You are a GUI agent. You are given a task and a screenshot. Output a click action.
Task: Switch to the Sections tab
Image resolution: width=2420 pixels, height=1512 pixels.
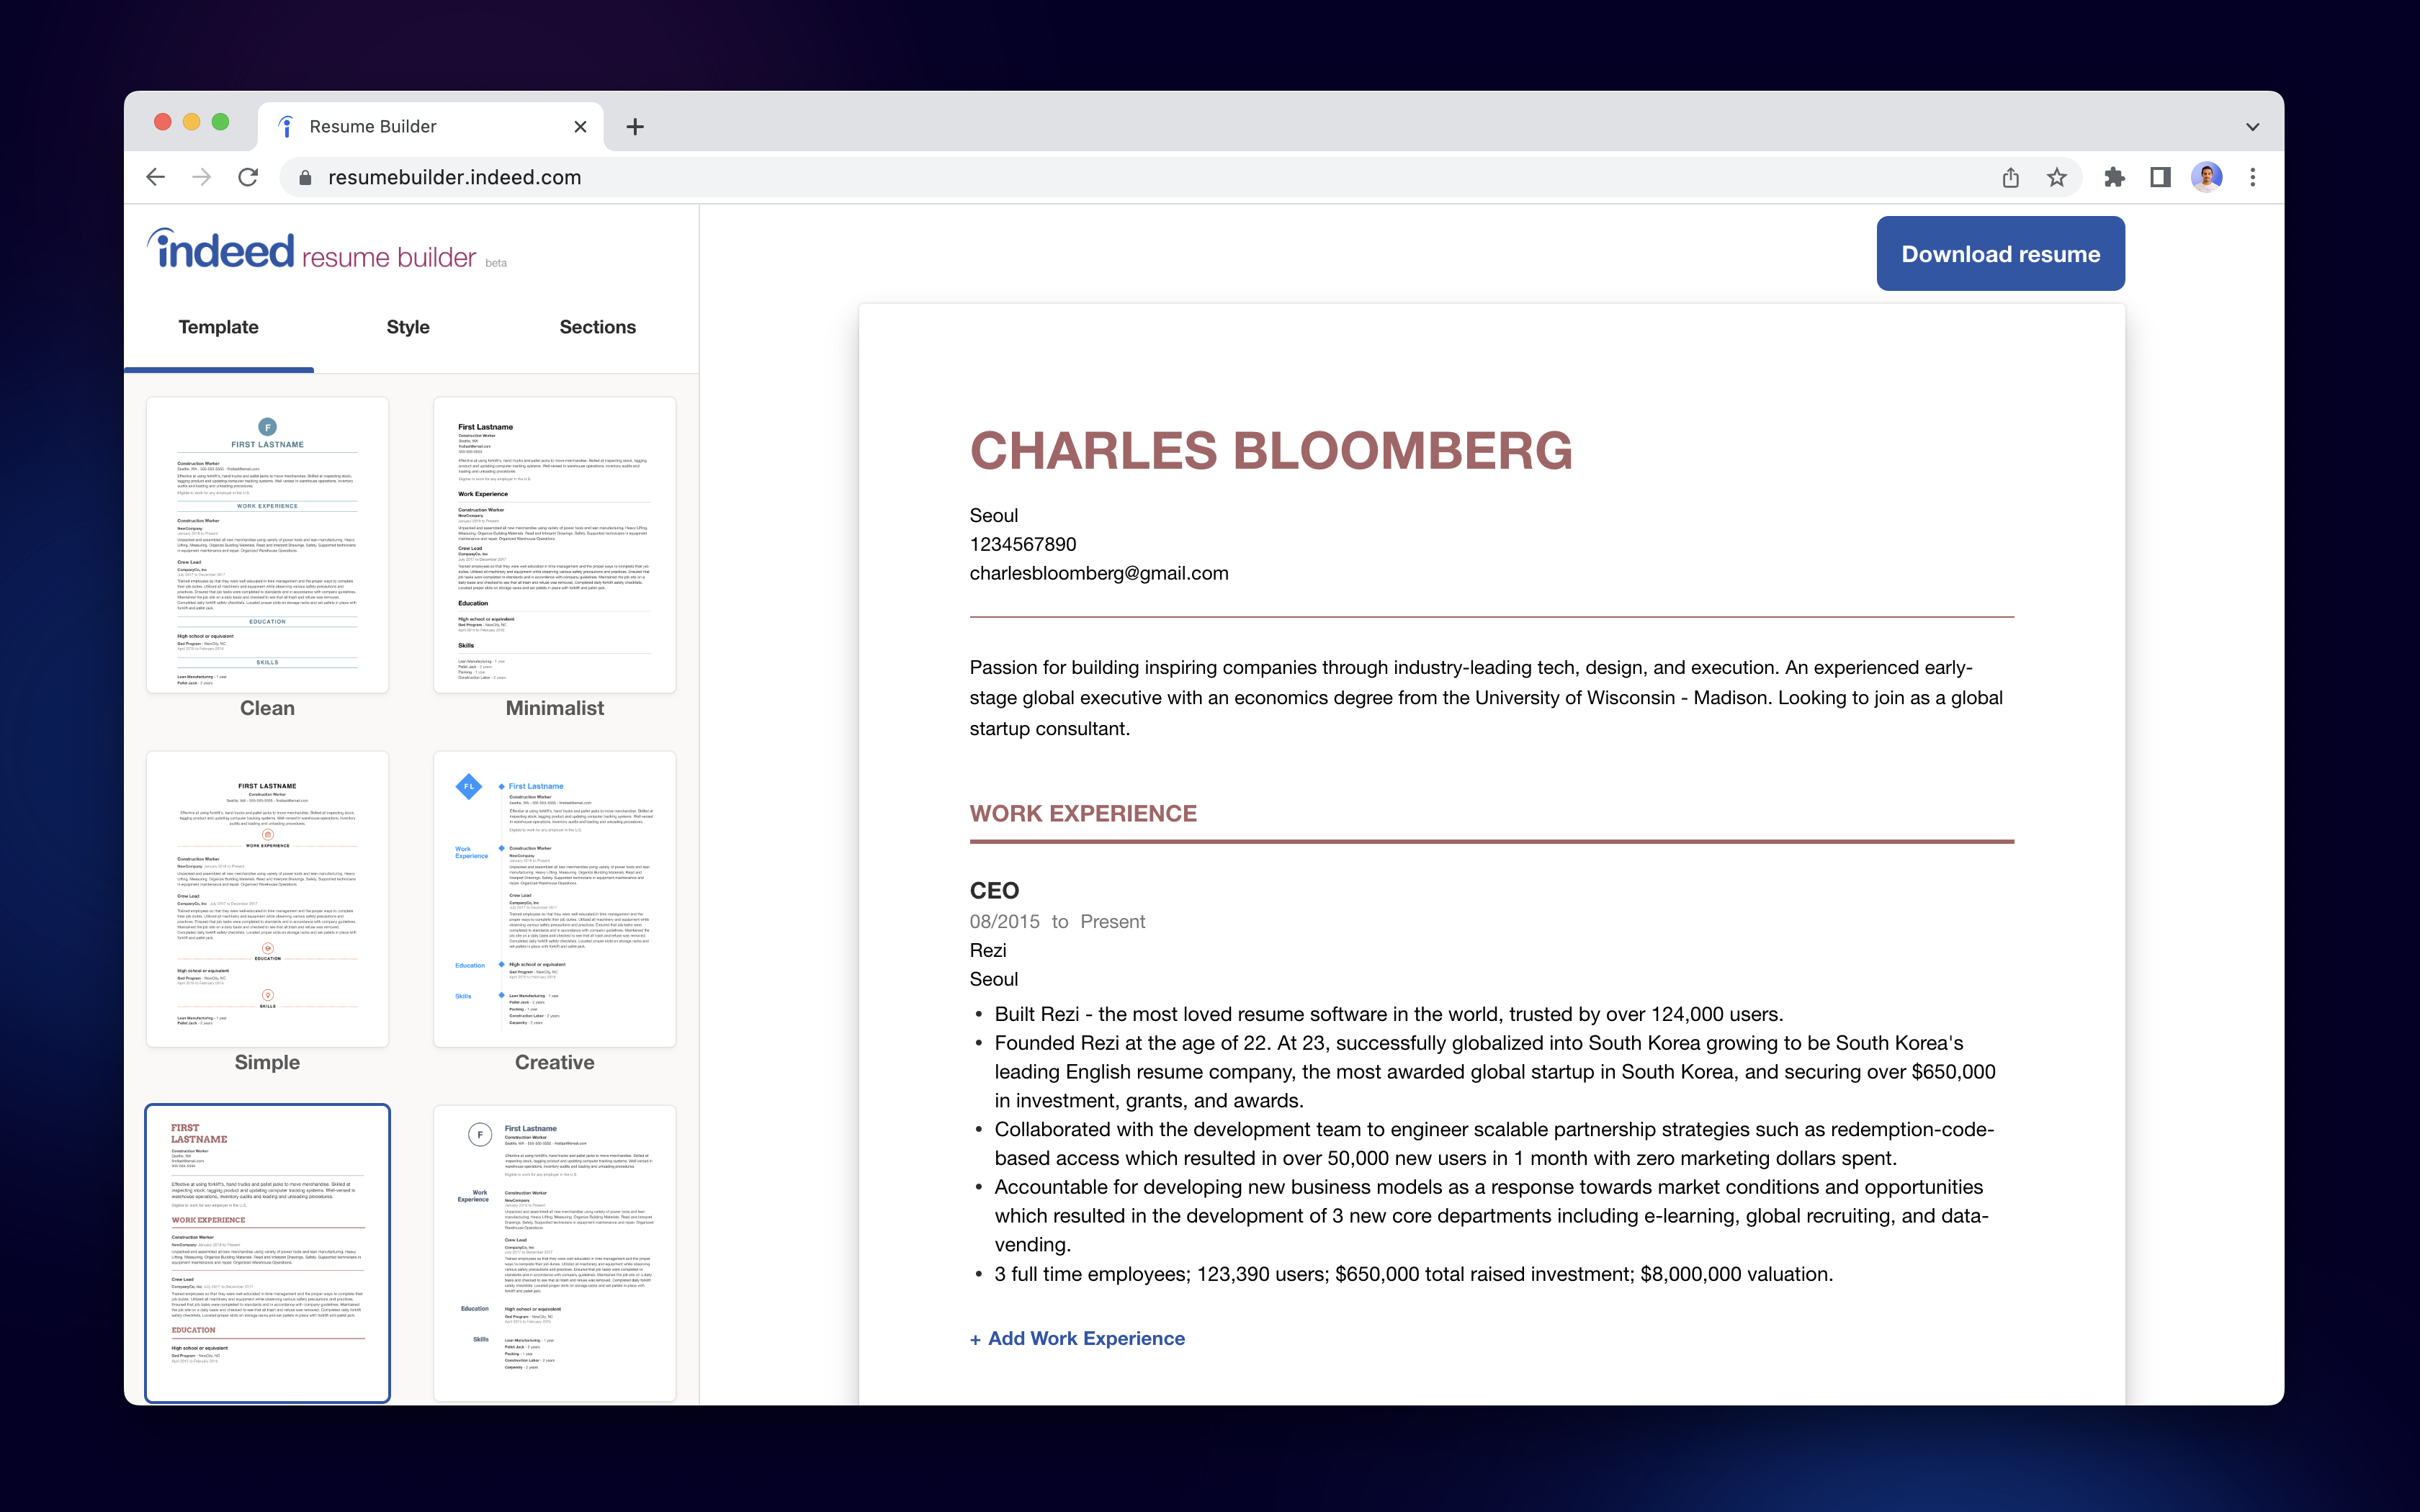tap(597, 327)
